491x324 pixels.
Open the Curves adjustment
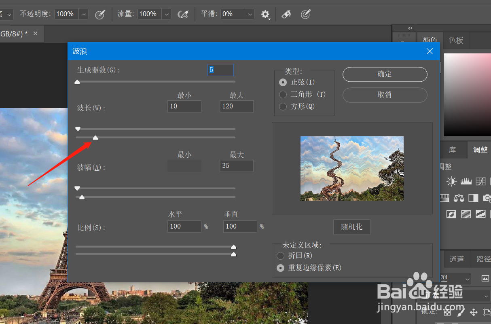(480, 181)
